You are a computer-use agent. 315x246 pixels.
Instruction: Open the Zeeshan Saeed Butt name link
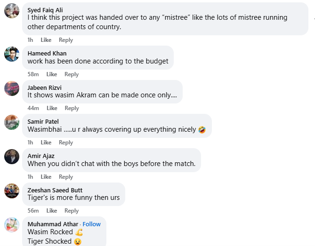pos(55,190)
